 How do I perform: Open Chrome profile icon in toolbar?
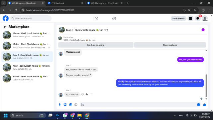[x=203, y=10]
